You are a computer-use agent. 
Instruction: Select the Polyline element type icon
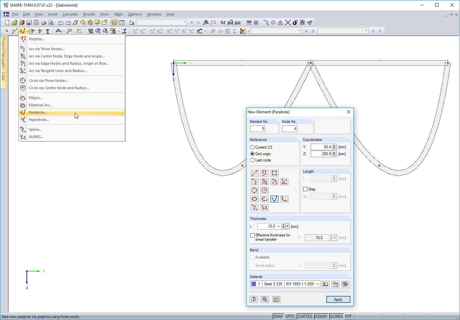[x=264, y=173]
